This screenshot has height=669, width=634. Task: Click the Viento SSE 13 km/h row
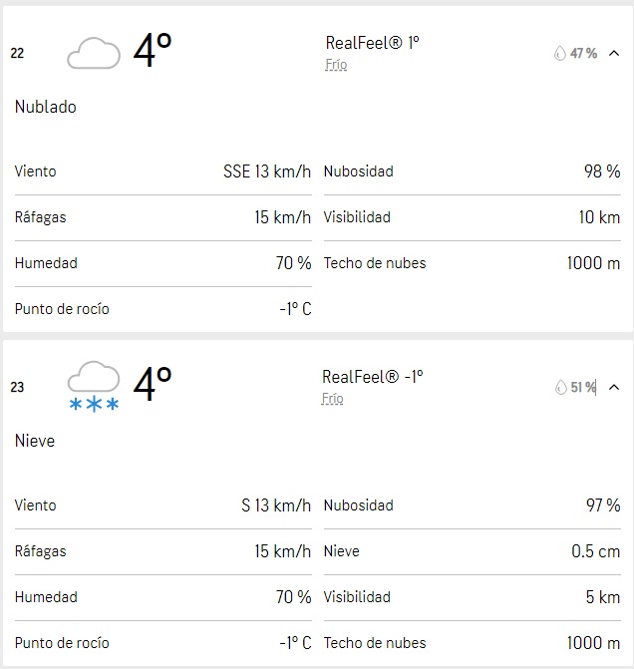(x=162, y=171)
